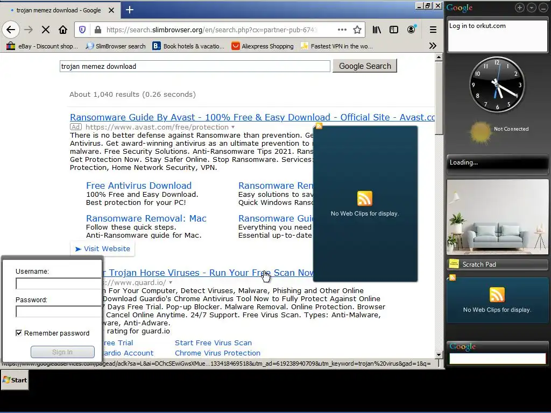Open the home page icon
This screenshot has height=413, width=551.
63,30
